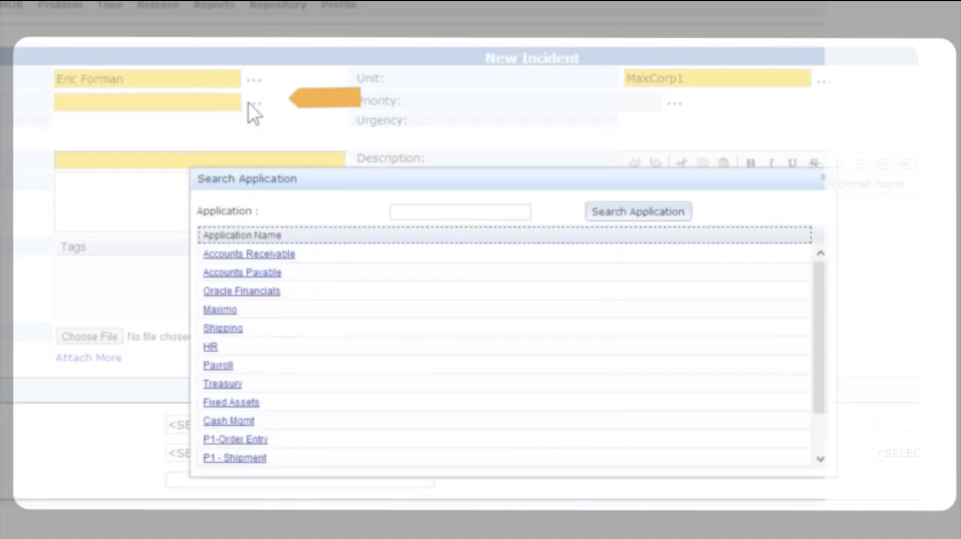
Task: Click the redo icon in description toolbar
Action: (655, 164)
